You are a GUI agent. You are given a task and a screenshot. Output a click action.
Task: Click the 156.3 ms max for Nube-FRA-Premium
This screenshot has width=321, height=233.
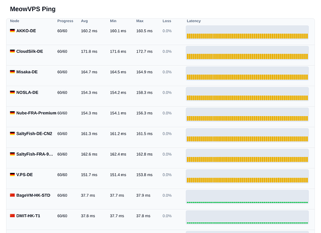[144, 113]
